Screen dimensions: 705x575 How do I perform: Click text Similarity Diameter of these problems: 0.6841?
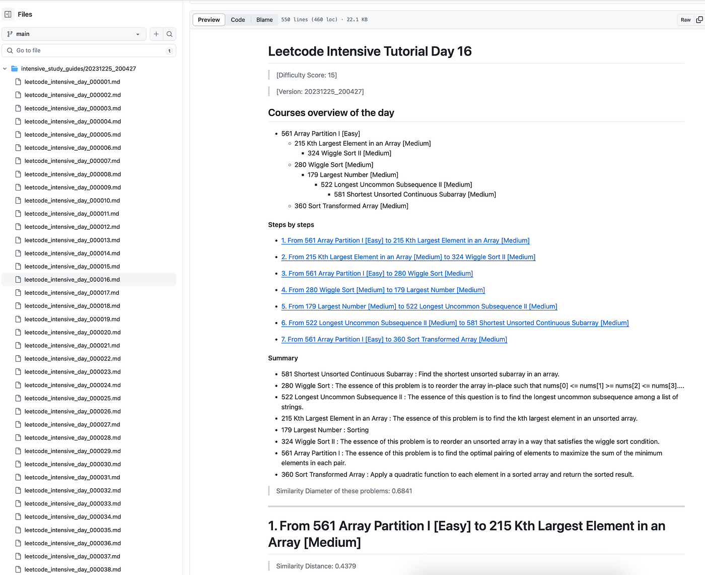[344, 491]
